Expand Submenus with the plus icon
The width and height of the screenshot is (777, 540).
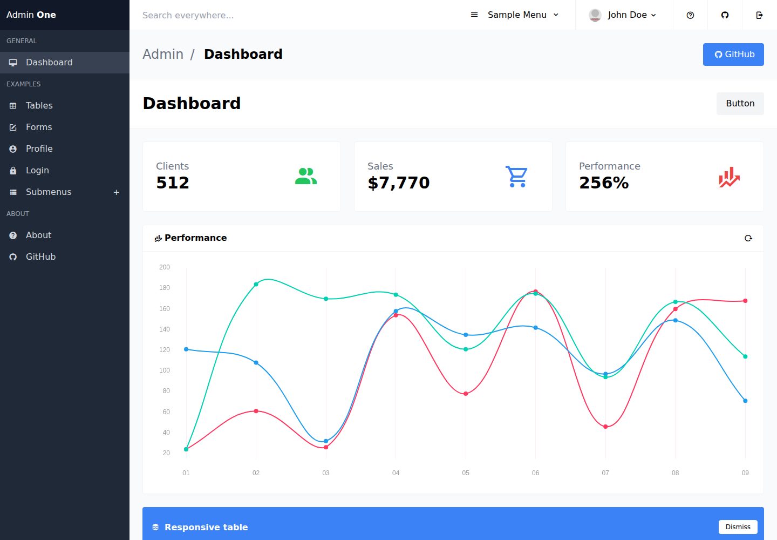click(116, 192)
